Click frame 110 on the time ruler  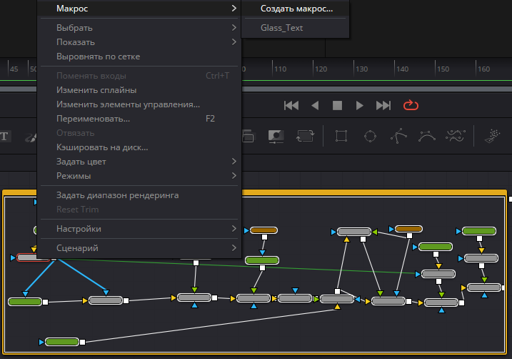(280, 69)
